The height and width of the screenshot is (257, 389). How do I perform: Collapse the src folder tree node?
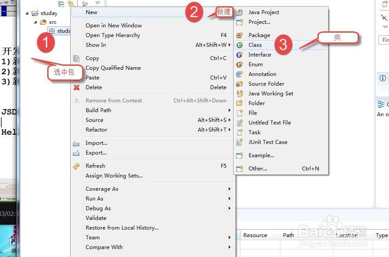35,23
